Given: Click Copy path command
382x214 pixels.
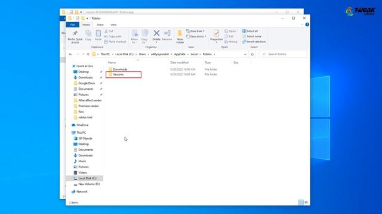Looking at the screenshot, I should 113,36.
